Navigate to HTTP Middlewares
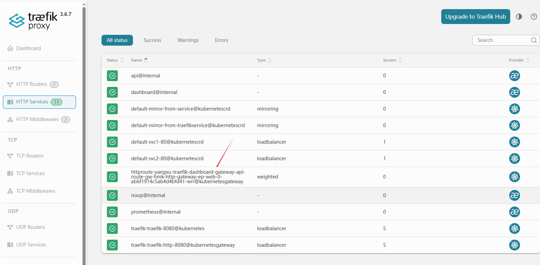Screen dimensions: 540x265 tap(39, 120)
